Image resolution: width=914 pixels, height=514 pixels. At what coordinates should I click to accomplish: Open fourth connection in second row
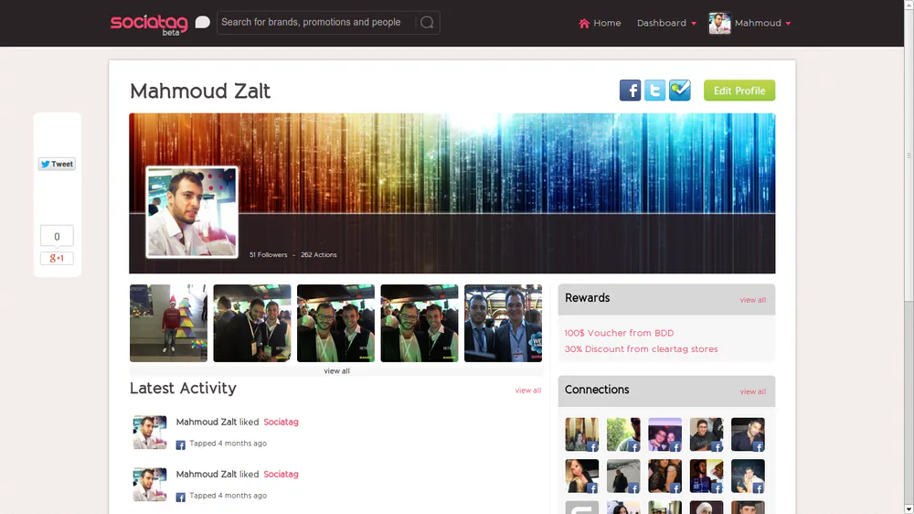point(707,477)
